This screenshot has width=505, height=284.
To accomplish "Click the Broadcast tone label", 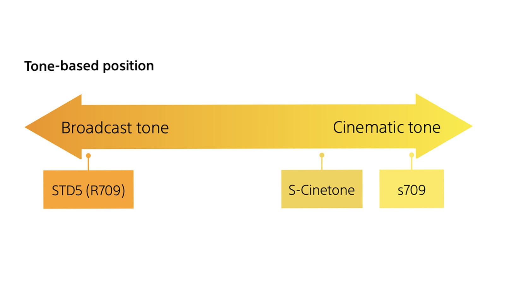I will click(115, 128).
